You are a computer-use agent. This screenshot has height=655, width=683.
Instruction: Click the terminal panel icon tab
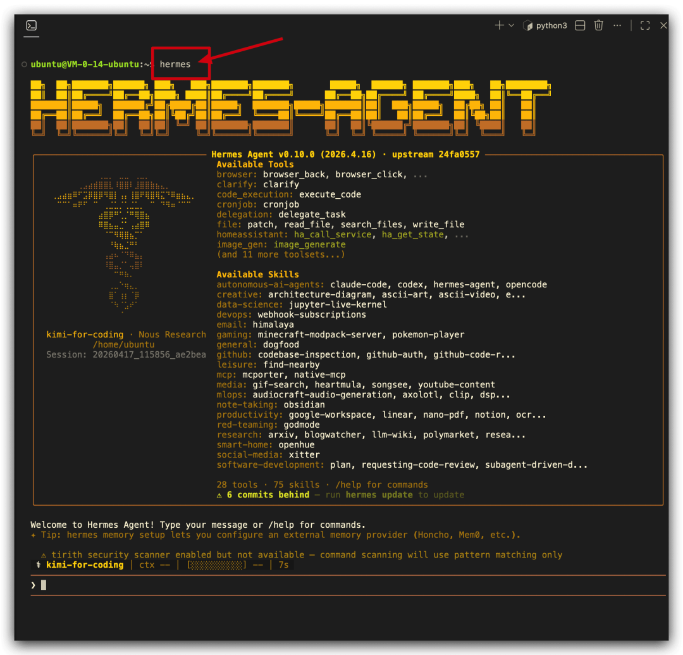(x=32, y=26)
